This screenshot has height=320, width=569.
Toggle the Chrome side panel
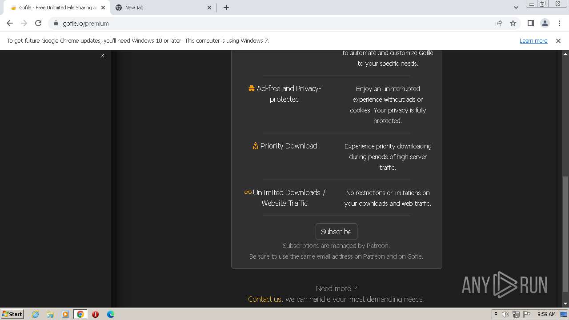click(x=530, y=23)
